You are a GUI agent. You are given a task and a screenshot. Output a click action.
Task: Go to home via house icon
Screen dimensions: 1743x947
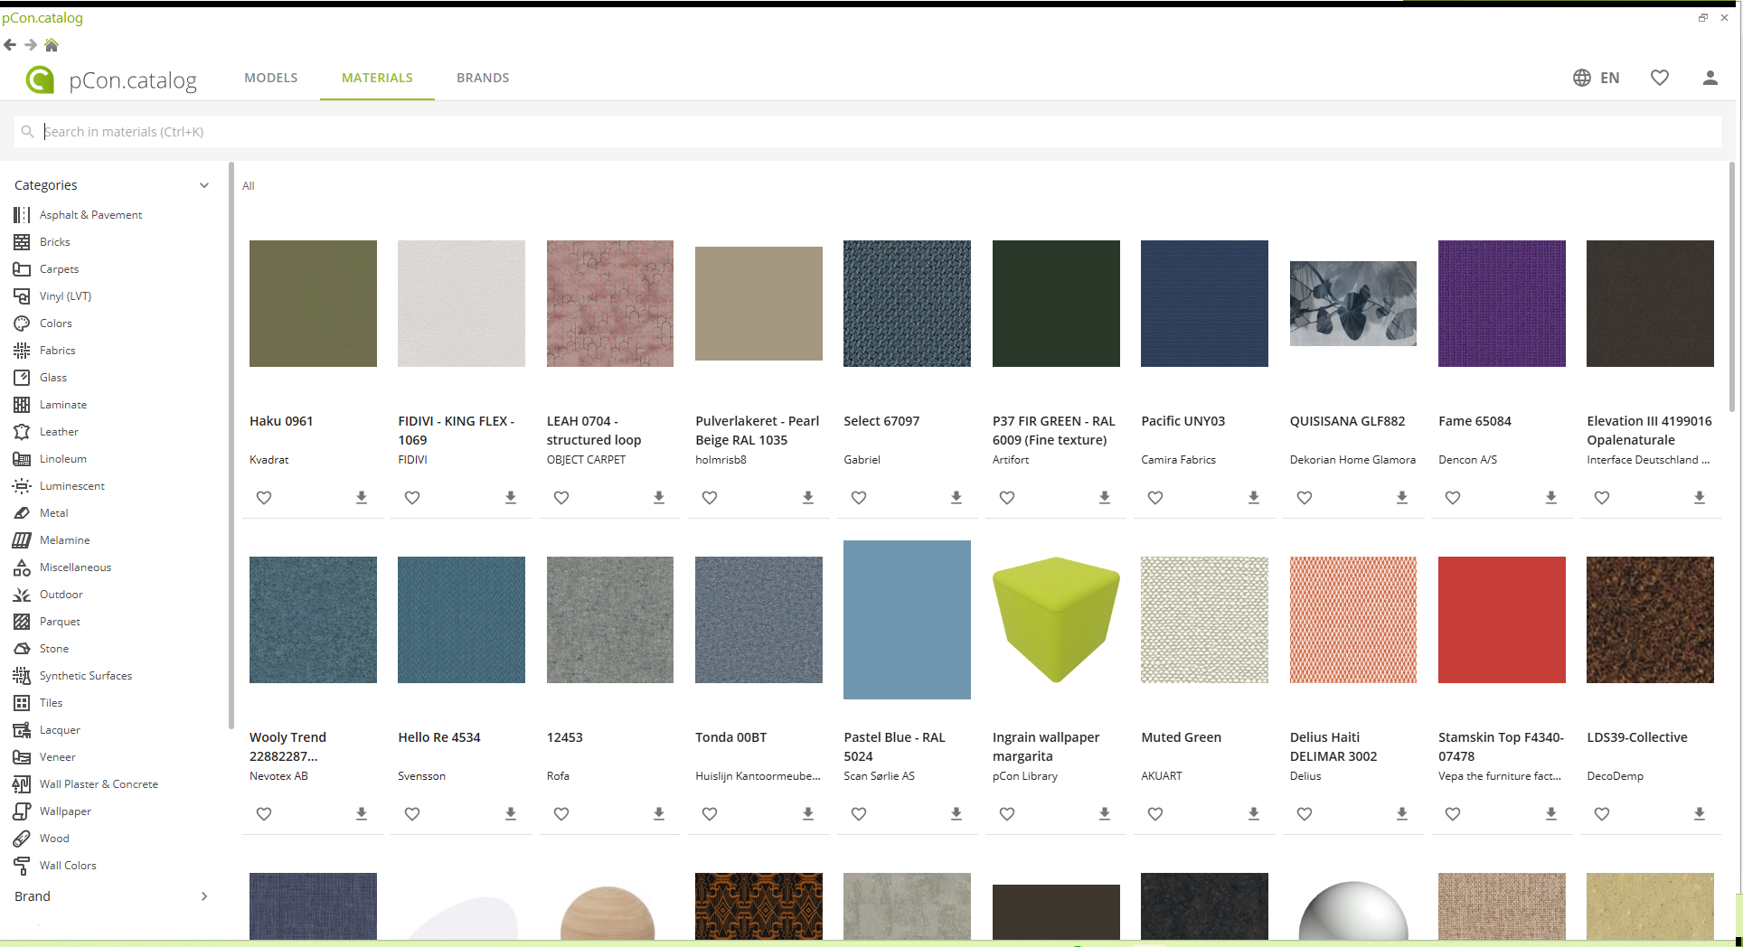pos(52,44)
